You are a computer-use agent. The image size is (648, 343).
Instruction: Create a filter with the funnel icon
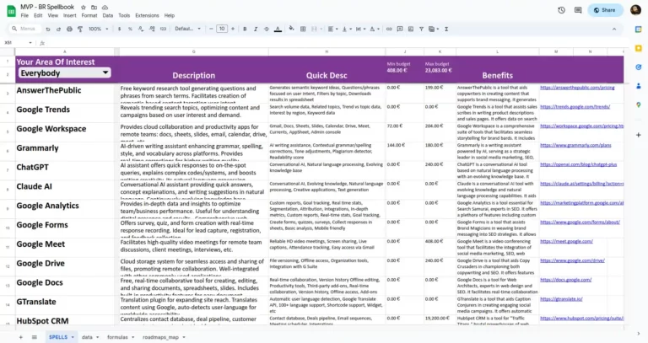[x=421, y=29]
